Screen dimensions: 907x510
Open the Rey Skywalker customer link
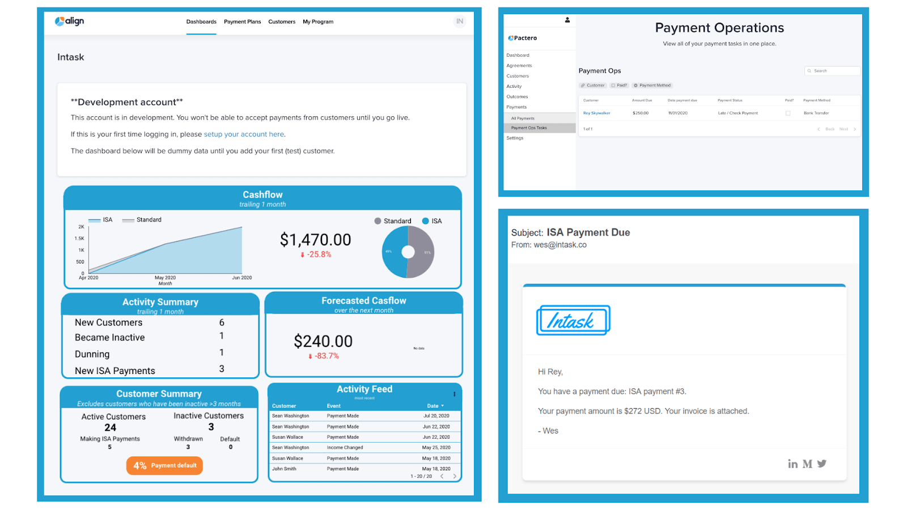596,113
